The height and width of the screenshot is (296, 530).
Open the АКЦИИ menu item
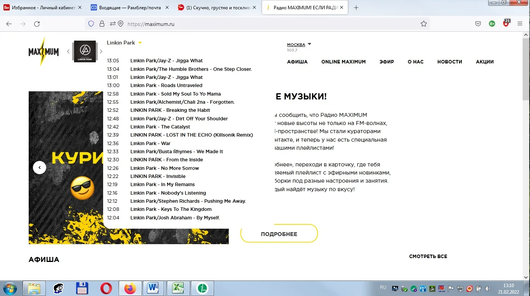click(x=485, y=62)
